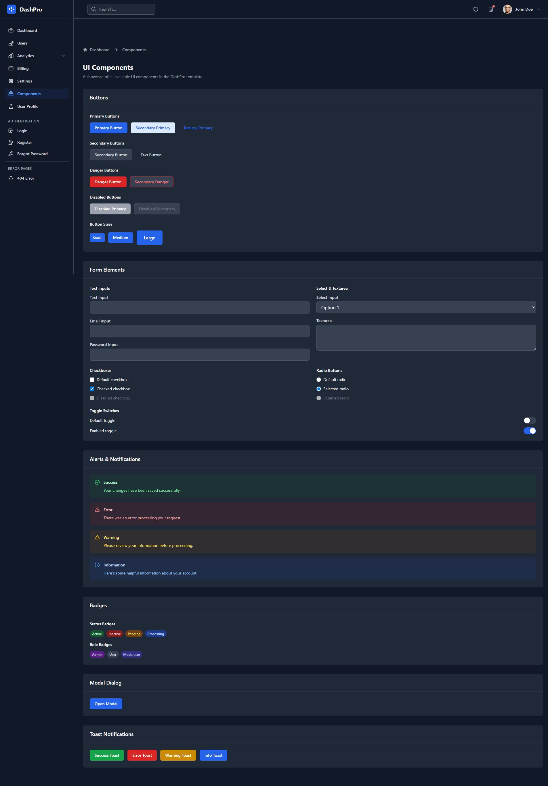The width and height of the screenshot is (548, 786).
Task: Click the Warning alert triangle icon
Action: click(97, 537)
